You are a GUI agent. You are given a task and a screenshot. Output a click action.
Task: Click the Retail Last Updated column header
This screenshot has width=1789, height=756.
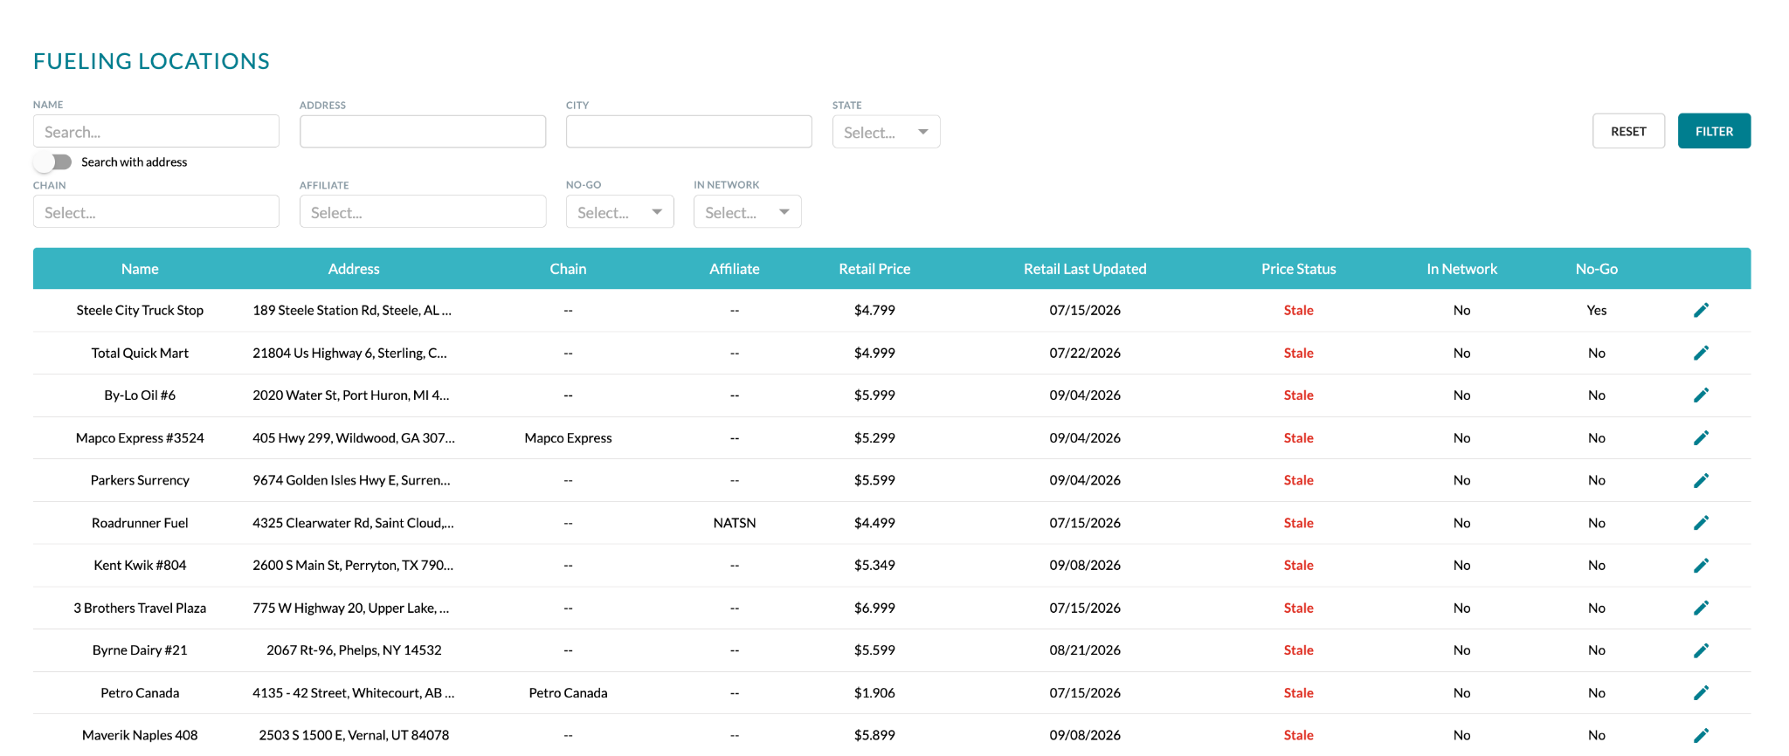click(x=1085, y=269)
